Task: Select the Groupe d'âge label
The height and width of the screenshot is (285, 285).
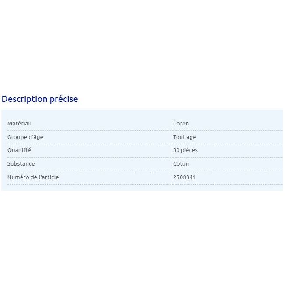Action: point(25,137)
